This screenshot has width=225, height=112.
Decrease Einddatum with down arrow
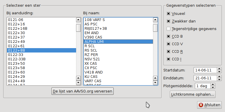coord(219,80)
